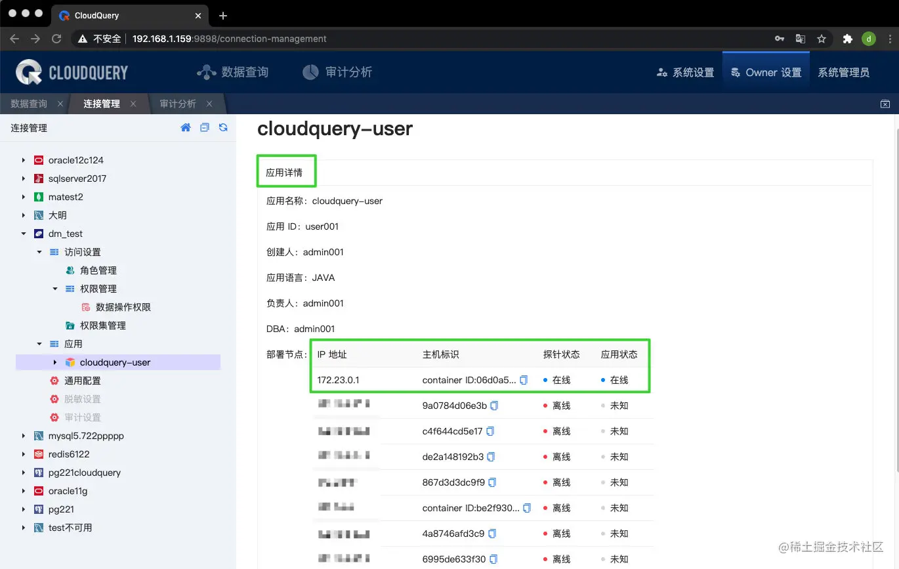899x569 pixels.
Task: Click 应用 ID：user001 text
Action: (x=303, y=226)
